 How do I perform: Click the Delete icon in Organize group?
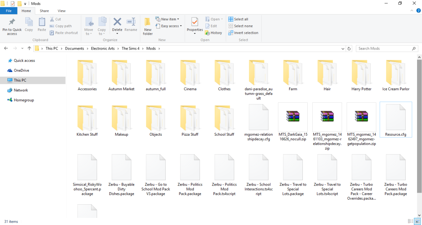[117, 23]
